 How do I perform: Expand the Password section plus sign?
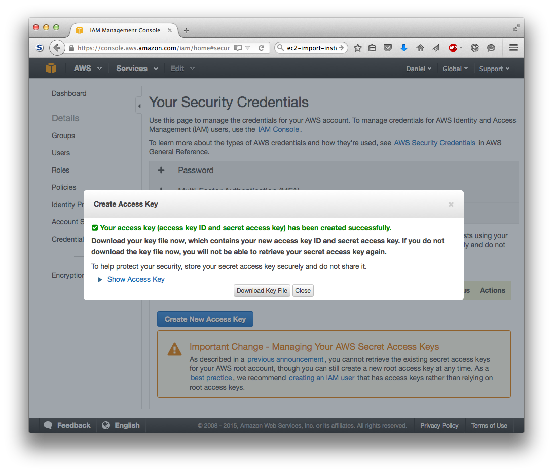pyautogui.click(x=161, y=170)
